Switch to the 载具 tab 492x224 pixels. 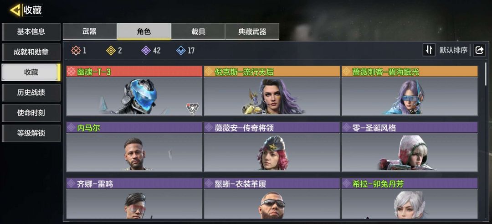click(198, 31)
